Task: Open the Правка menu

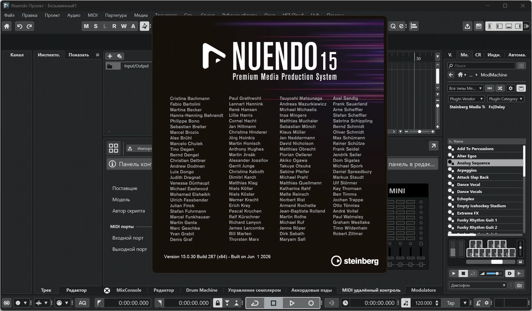Action: click(x=30, y=15)
